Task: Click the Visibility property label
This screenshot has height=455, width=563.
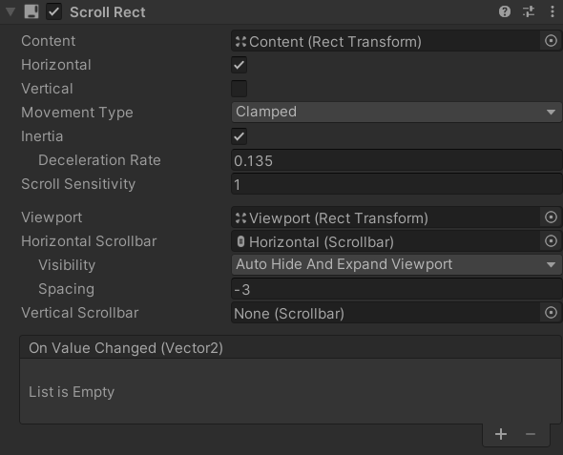Action: [67, 265]
